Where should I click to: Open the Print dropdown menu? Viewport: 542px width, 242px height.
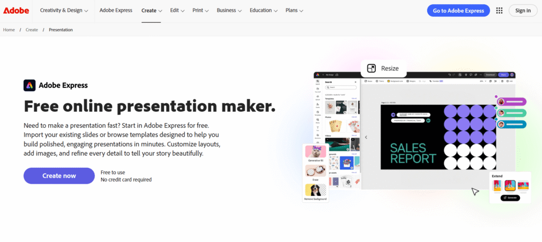click(x=200, y=11)
